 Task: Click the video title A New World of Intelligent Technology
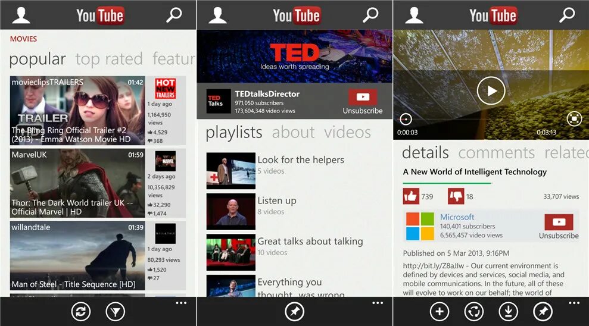[x=475, y=172]
